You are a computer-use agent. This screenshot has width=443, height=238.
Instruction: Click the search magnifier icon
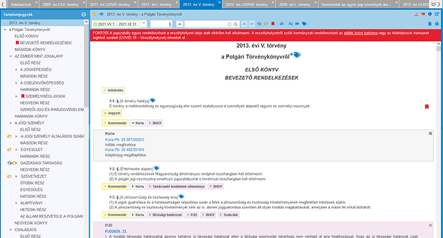click(236, 24)
